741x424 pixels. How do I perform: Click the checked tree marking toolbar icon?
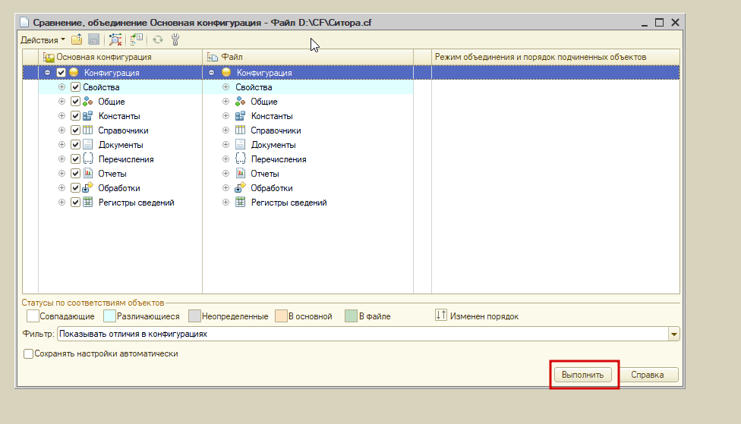click(x=137, y=39)
